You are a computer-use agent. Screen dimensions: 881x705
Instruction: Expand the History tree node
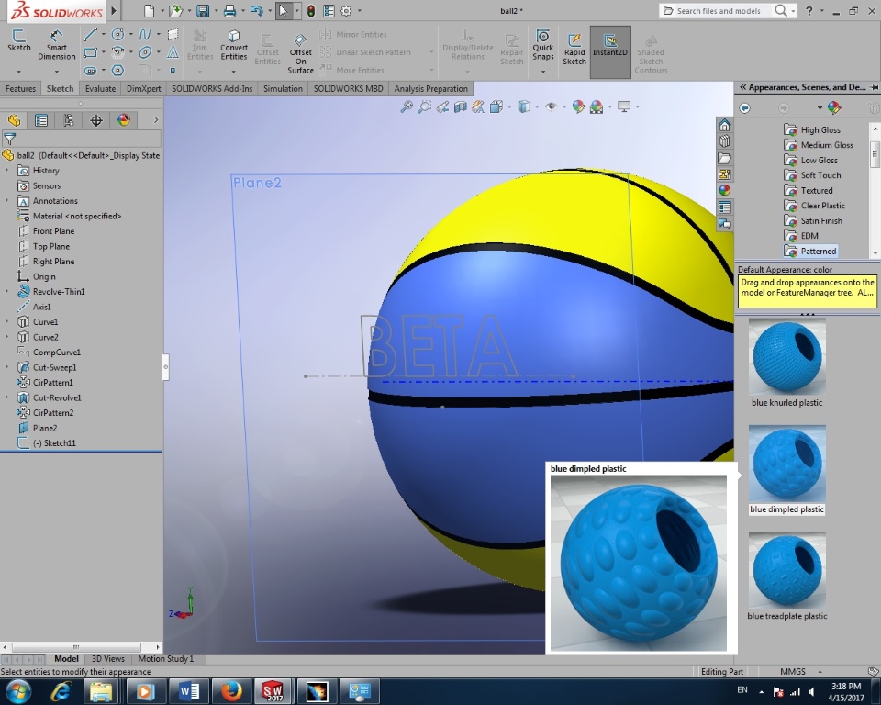click(x=6, y=171)
